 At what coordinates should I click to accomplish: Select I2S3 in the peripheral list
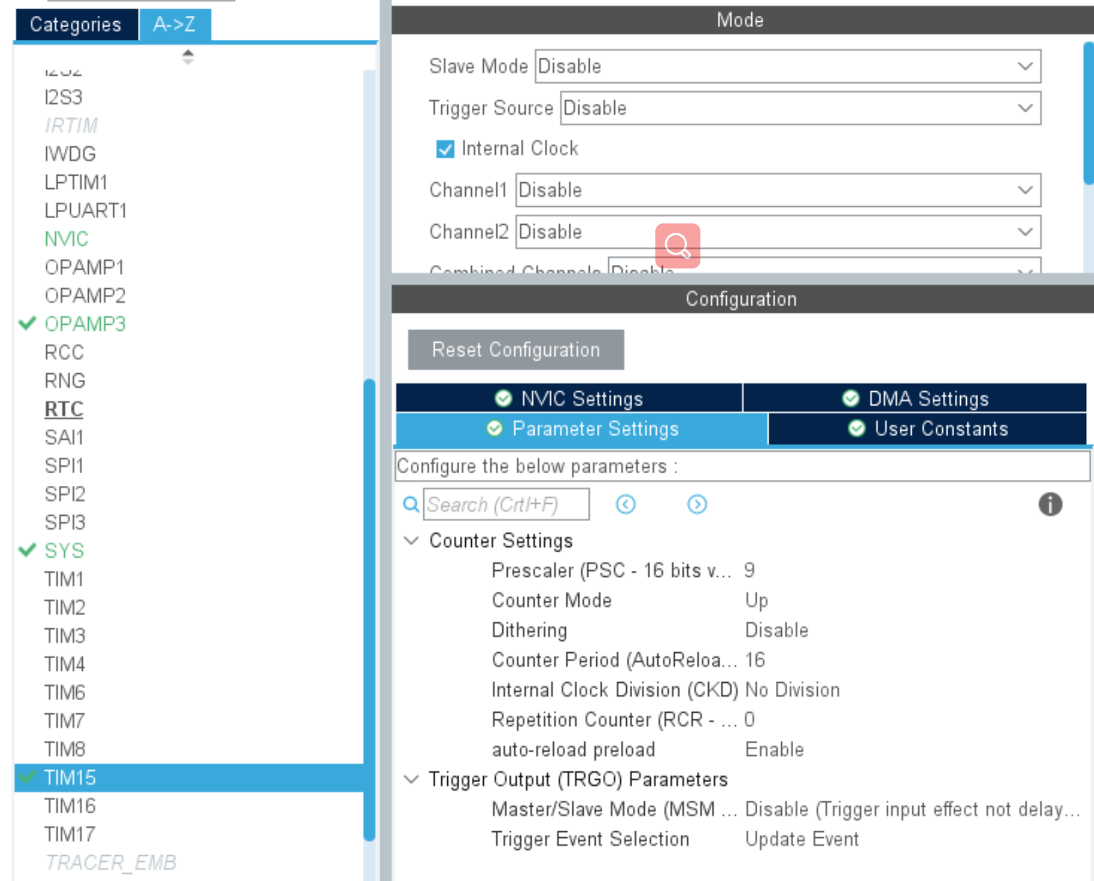[63, 97]
